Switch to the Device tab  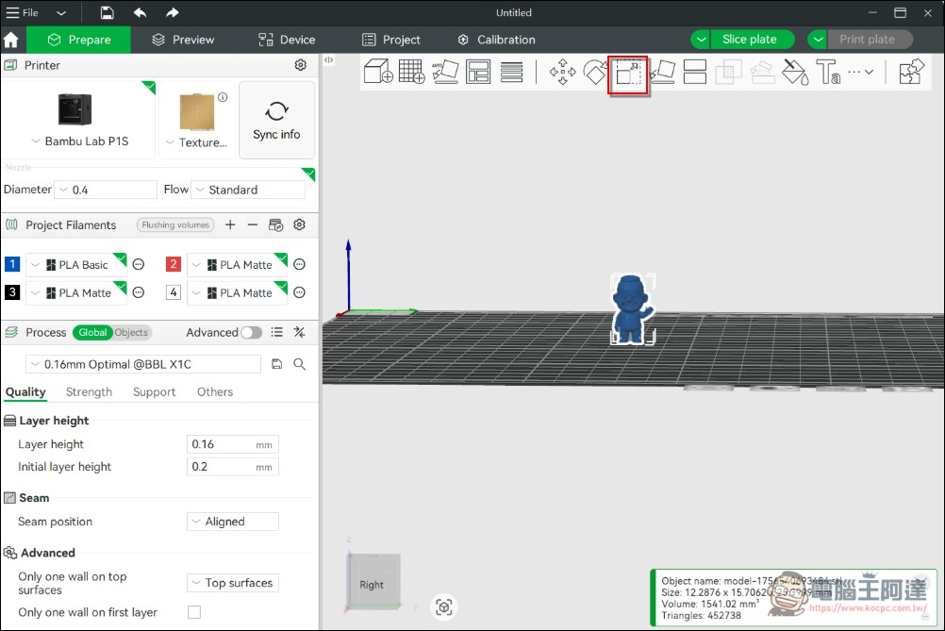[x=287, y=40]
